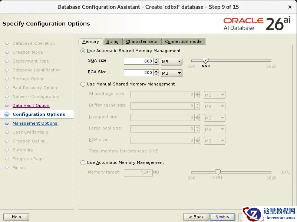Click the Buffer cache size field

(x=162, y=106)
